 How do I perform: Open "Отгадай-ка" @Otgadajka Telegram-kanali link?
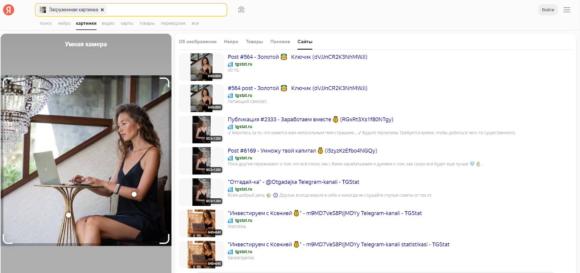(x=293, y=182)
